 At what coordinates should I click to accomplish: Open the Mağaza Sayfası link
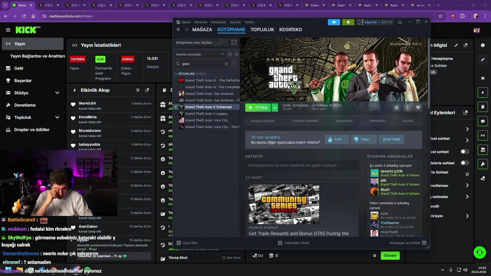pyautogui.click(x=263, y=121)
